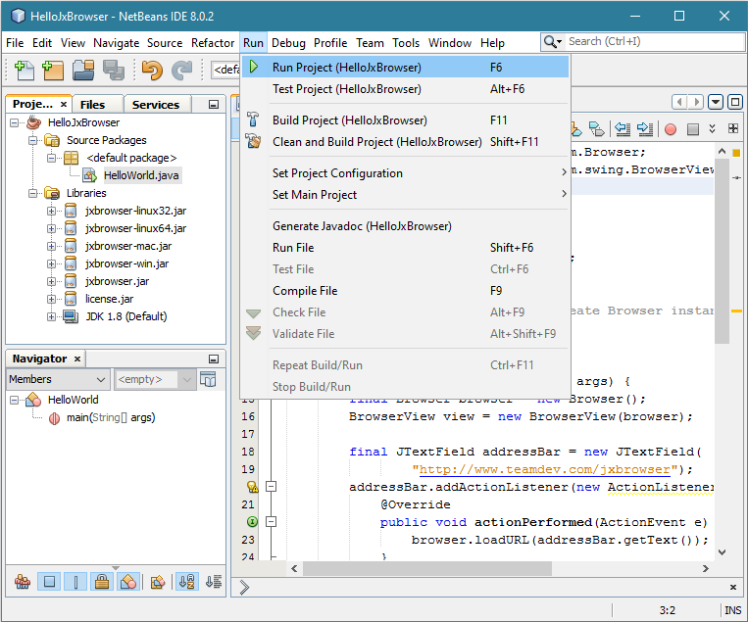Click the shift line right icon

click(x=645, y=128)
